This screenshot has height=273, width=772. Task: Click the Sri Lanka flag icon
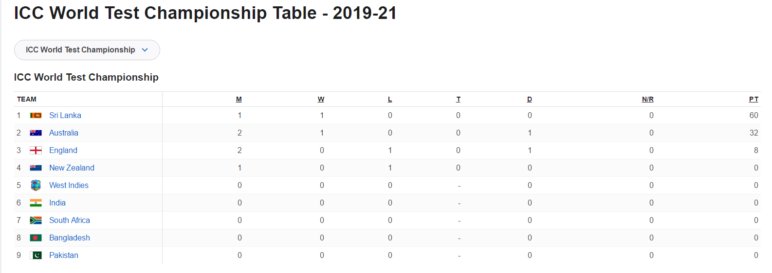[x=36, y=116]
